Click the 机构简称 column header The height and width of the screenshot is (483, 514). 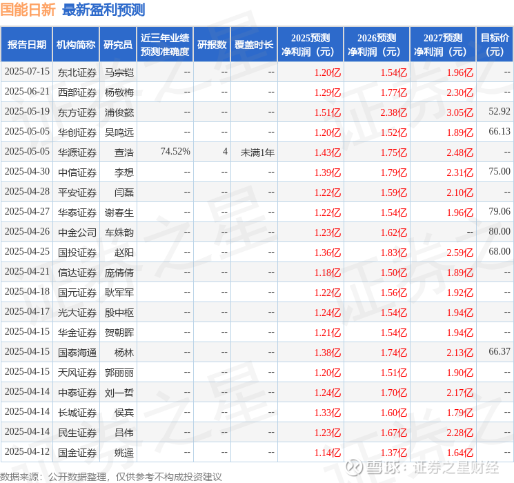pyautogui.click(x=76, y=45)
